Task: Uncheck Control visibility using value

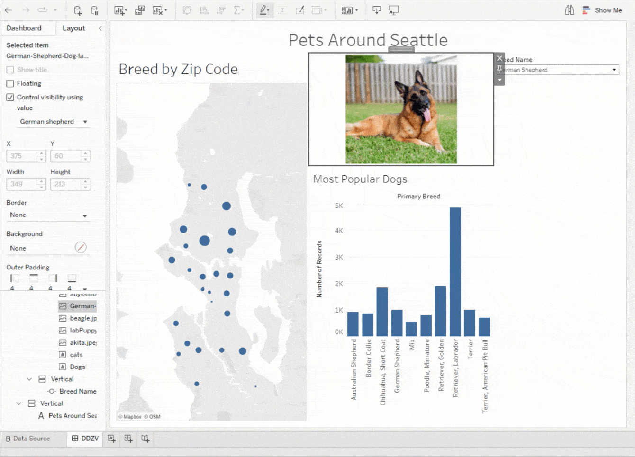Action: 10,98
